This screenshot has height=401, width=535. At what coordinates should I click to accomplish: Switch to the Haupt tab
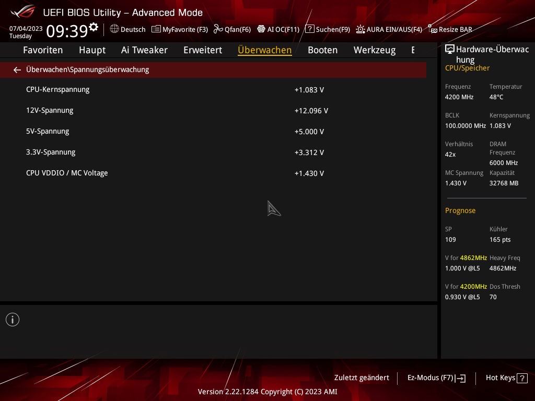(x=92, y=50)
